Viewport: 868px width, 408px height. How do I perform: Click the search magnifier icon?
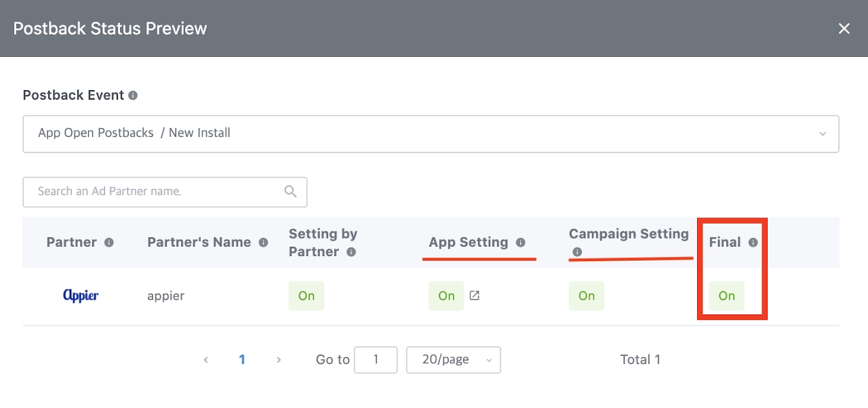click(291, 192)
